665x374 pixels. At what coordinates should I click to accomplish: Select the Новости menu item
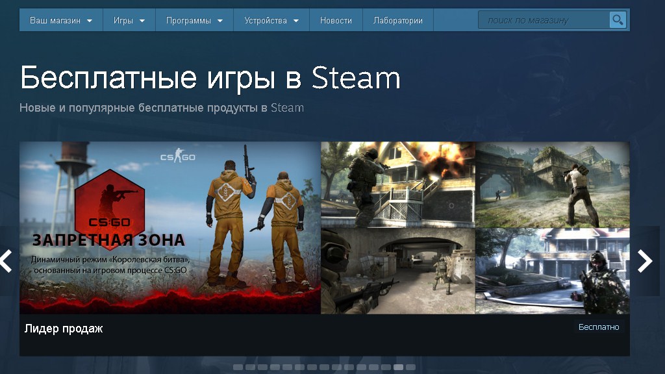tap(335, 19)
